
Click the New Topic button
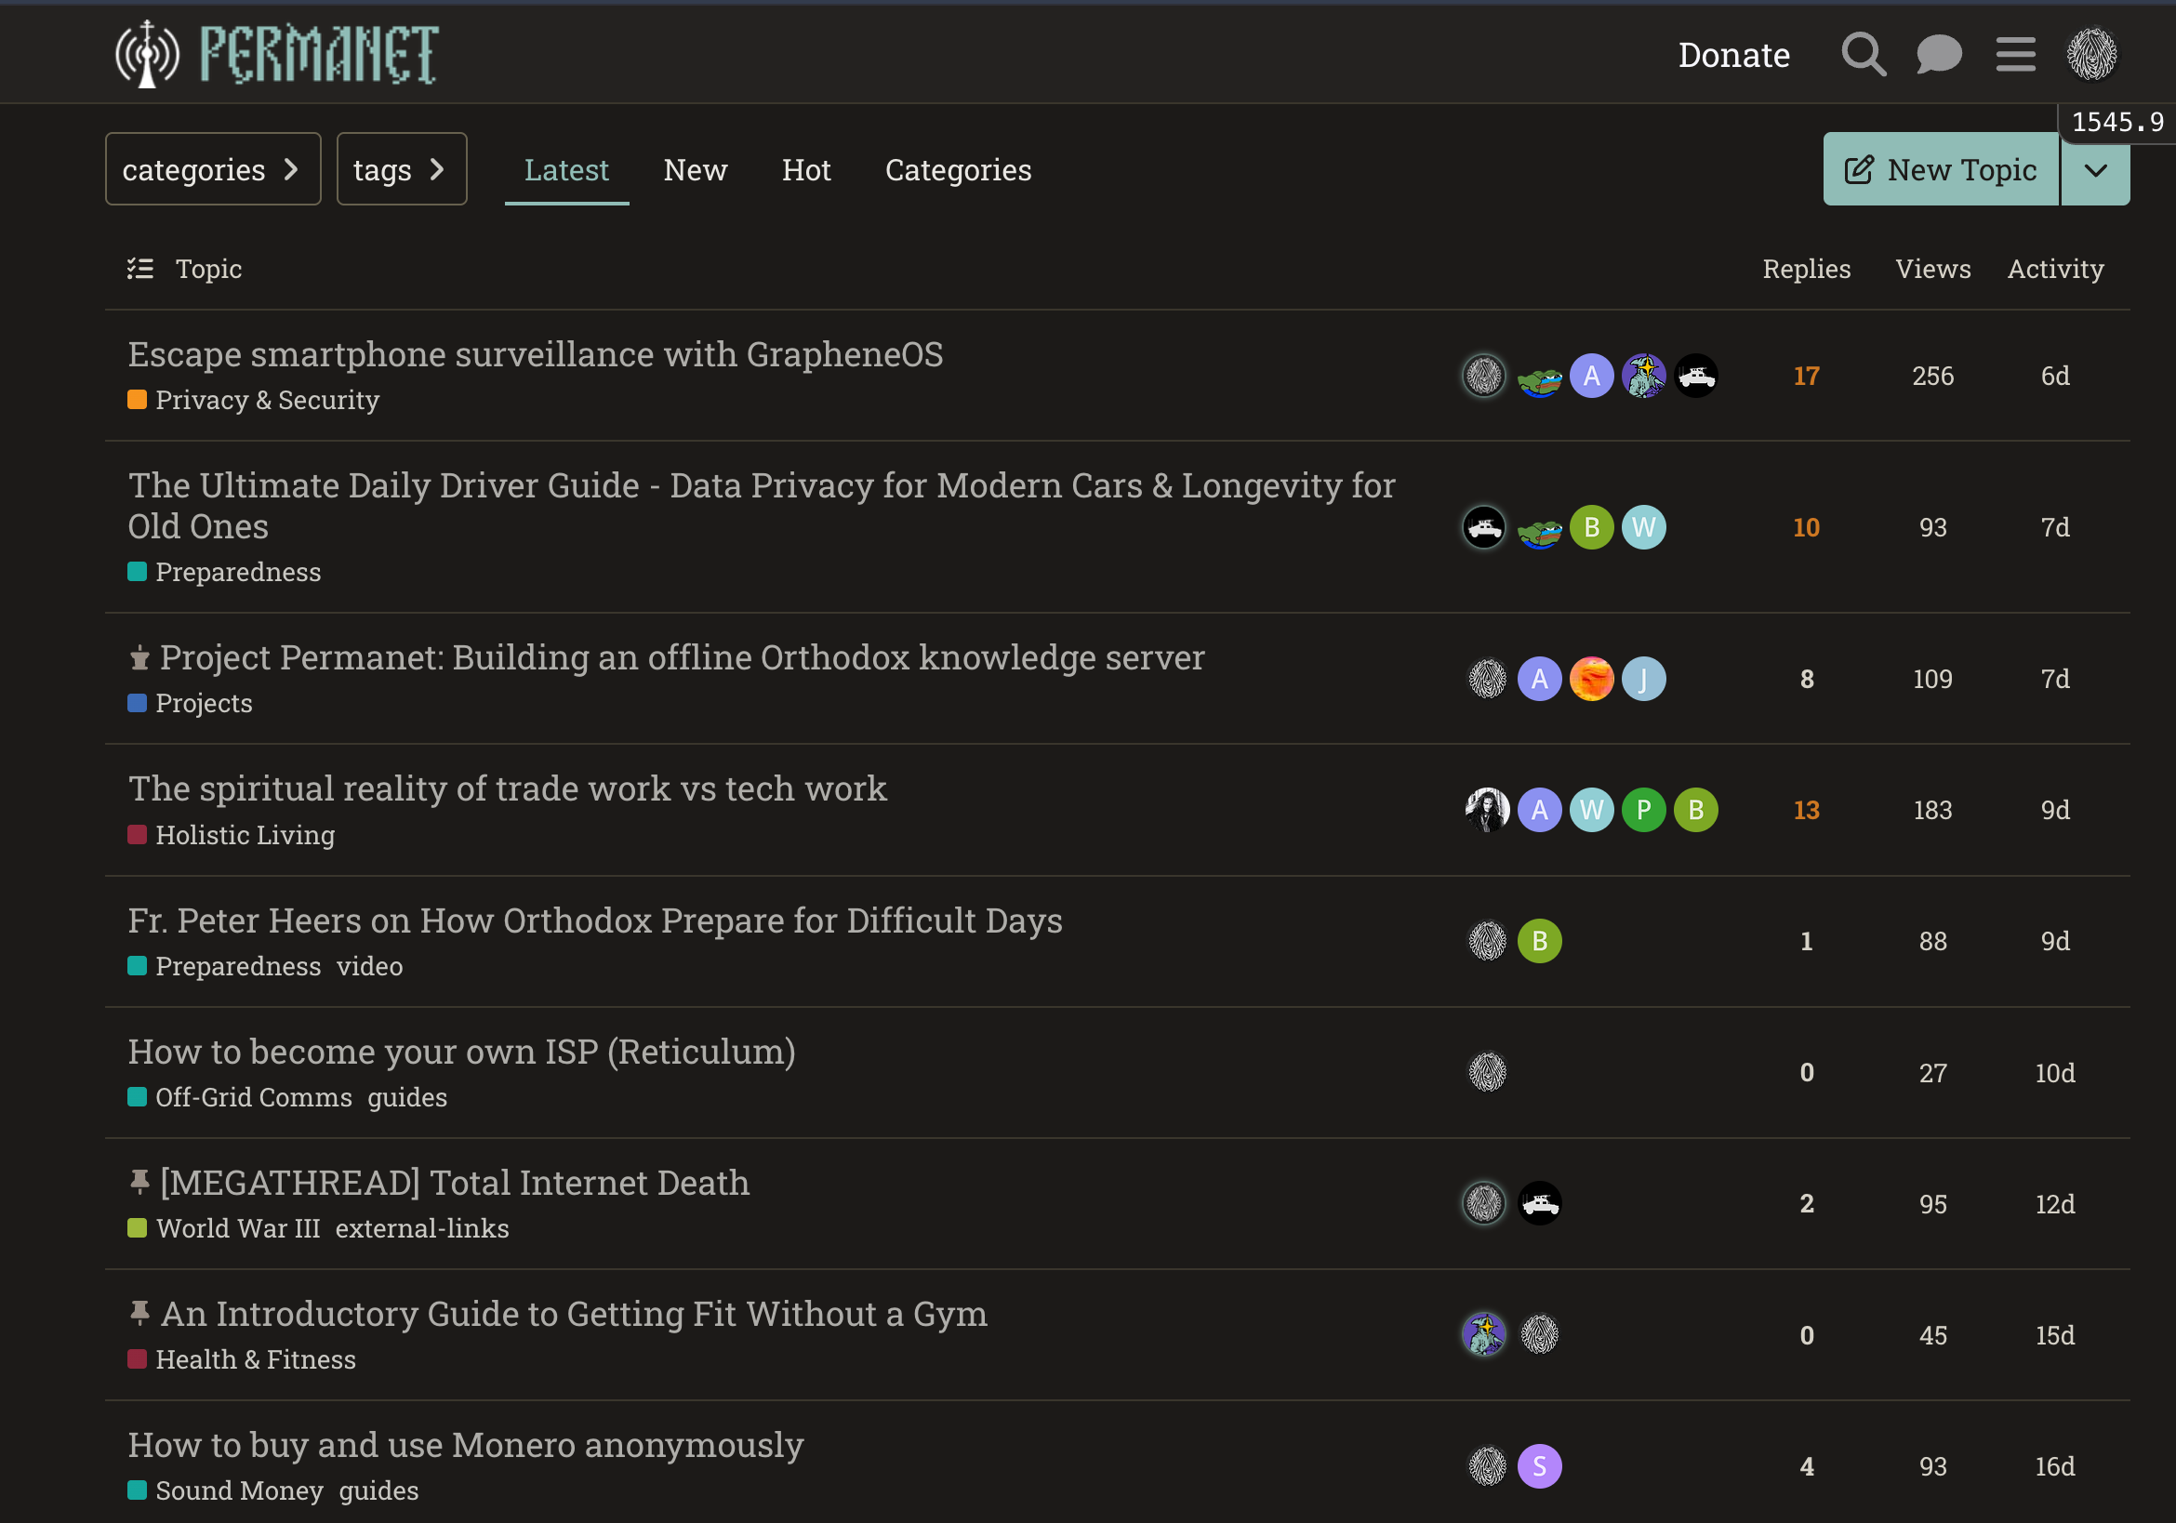(x=1940, y=168)
